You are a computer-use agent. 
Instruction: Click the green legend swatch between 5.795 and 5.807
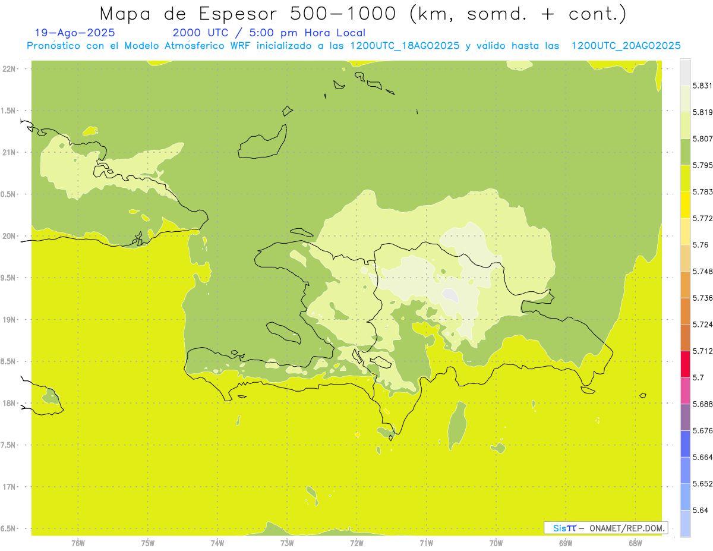(x=685, y=152)
